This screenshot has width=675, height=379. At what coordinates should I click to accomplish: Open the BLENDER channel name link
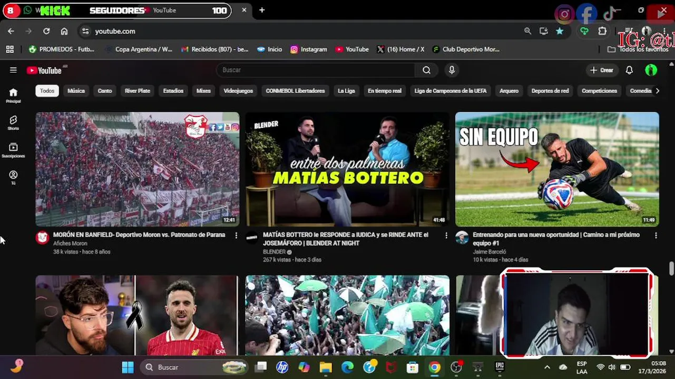(274, 252)
